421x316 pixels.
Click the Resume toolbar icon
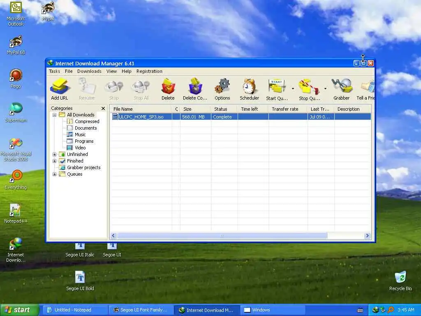87,89
